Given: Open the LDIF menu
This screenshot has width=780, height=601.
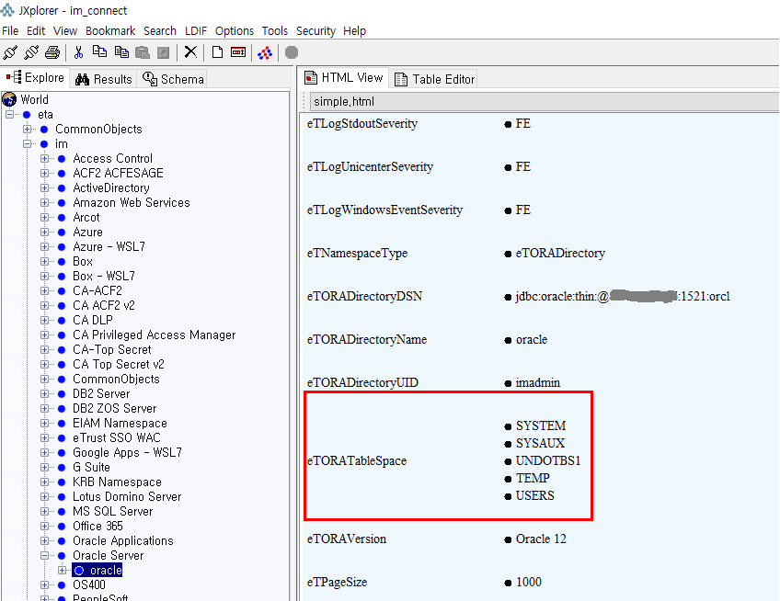Looking at the screenshot, I should 195,30.
